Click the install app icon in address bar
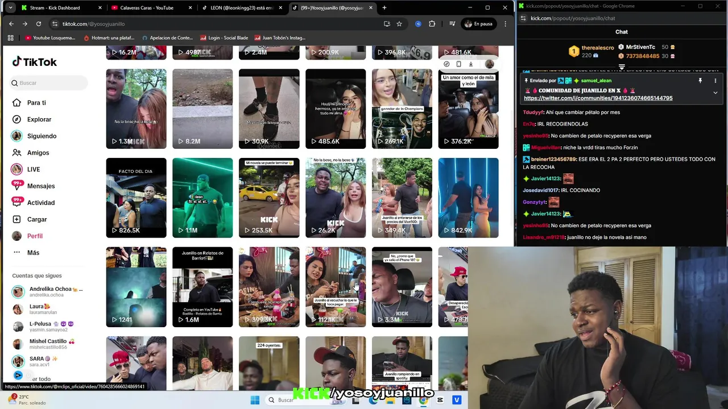Viewport: 728px width, 409px height. tap(387, 24)
